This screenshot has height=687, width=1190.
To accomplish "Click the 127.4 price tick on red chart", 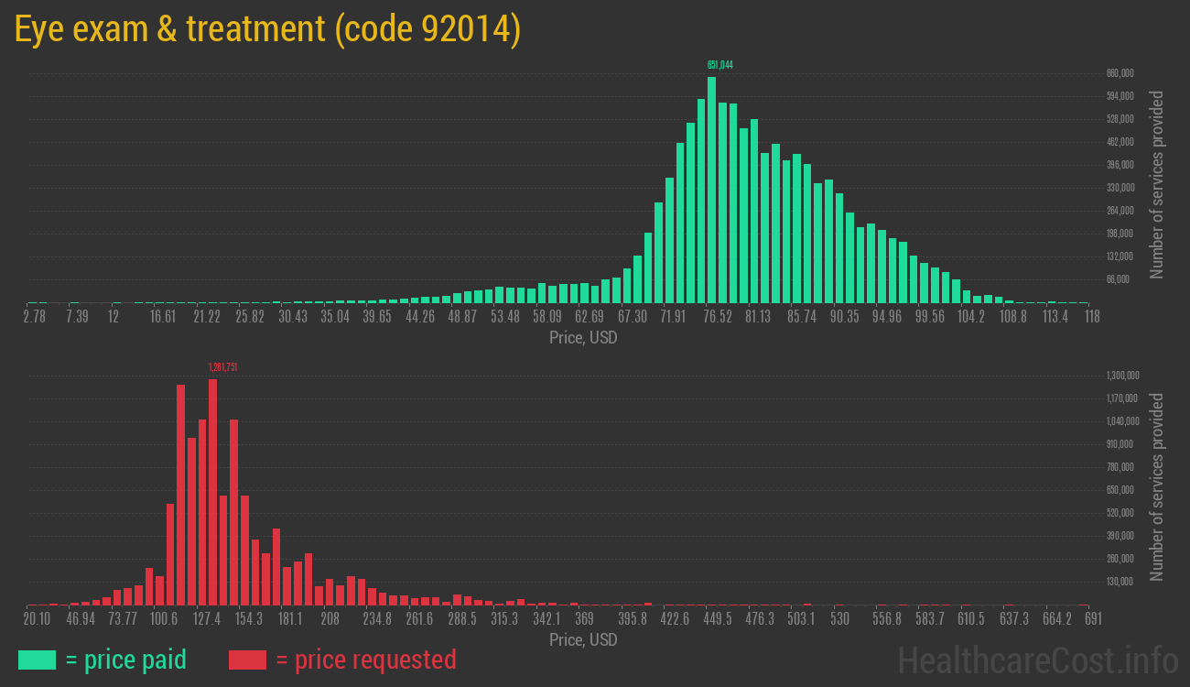I will [x=206, y=619].
